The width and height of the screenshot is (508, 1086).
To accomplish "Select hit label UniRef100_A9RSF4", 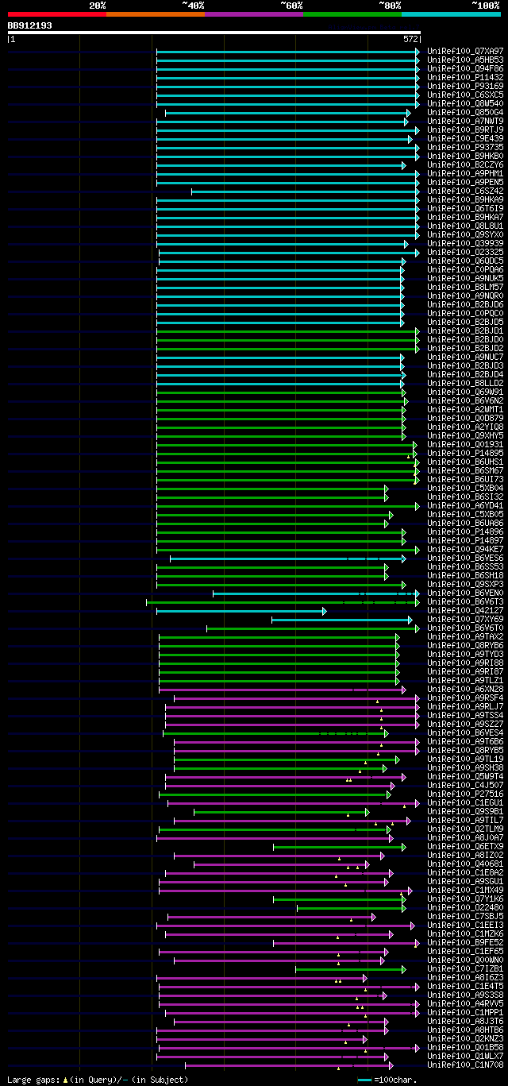I will click(465, 698).
